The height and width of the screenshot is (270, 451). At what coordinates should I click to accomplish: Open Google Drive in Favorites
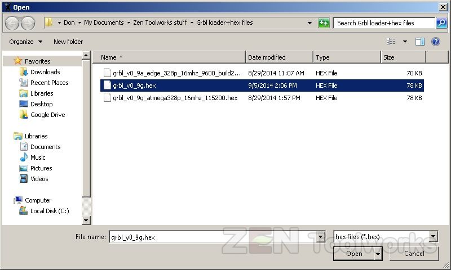(x=47, y=115)
